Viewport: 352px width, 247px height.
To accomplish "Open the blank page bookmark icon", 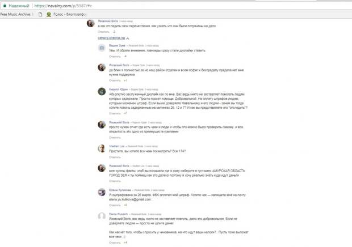I will click(40, 14).
